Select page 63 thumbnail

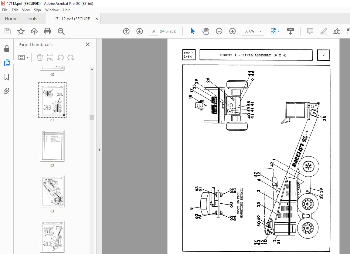coord(52,191)
